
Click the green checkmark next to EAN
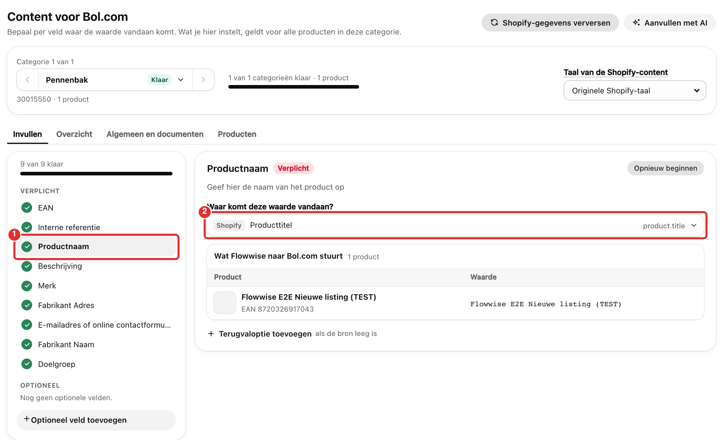[x=27, y=208]
